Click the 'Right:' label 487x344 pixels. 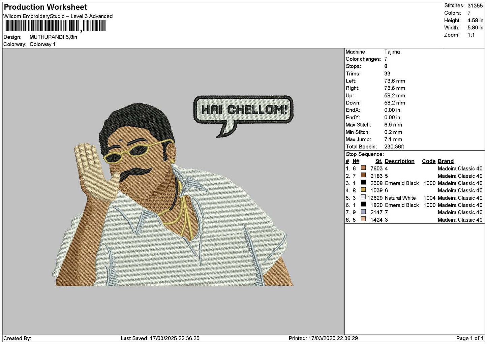pos(353,88)
